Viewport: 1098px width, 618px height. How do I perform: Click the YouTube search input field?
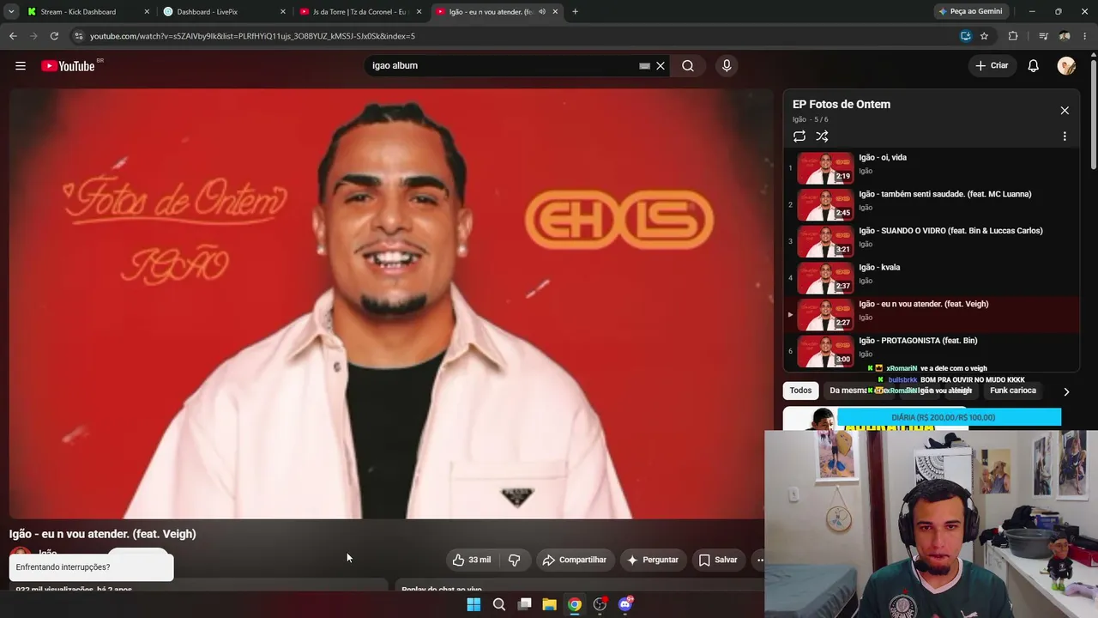click(x=502, y=66)
